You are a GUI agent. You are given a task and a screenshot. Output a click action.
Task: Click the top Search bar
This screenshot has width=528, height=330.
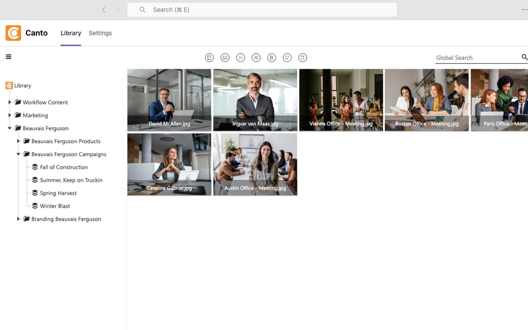coord(262,10)
